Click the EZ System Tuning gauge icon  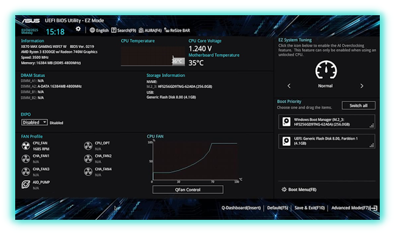[326, 70]
